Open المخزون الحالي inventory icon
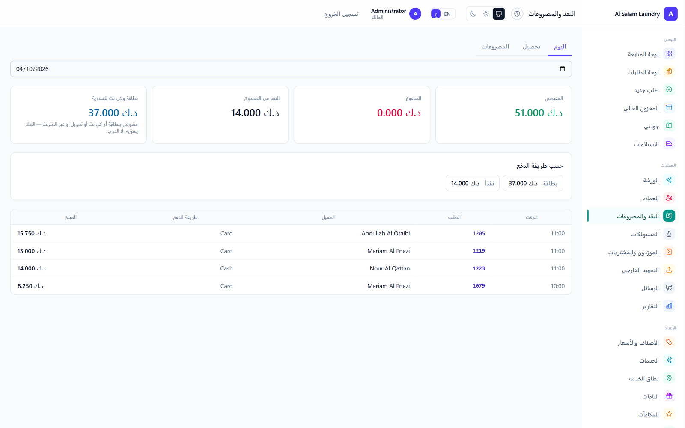Viewport: 685px width, 428px height. [669, 108]
